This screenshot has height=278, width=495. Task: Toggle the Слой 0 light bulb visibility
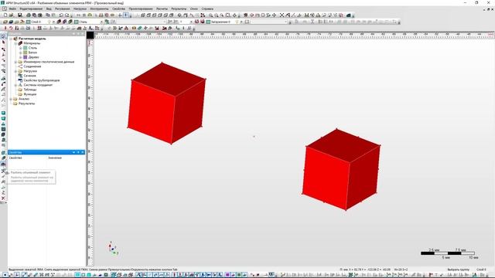(49, 22)
